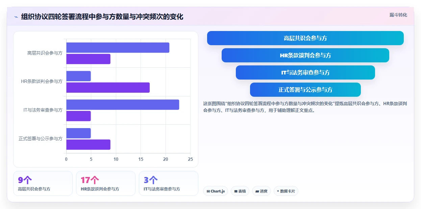
Task: Click the 正式签署与公示参与方 funnel stage
Action: tap(305, 90)
